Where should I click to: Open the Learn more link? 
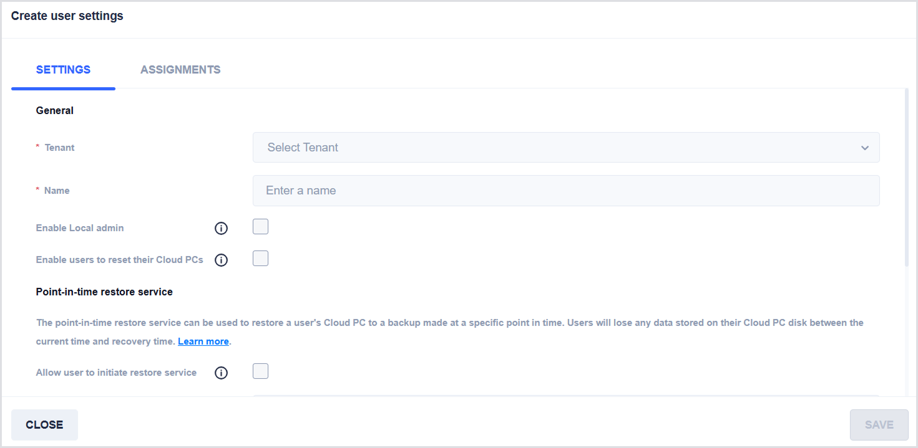pyautogui.click(x=203, y=341)
